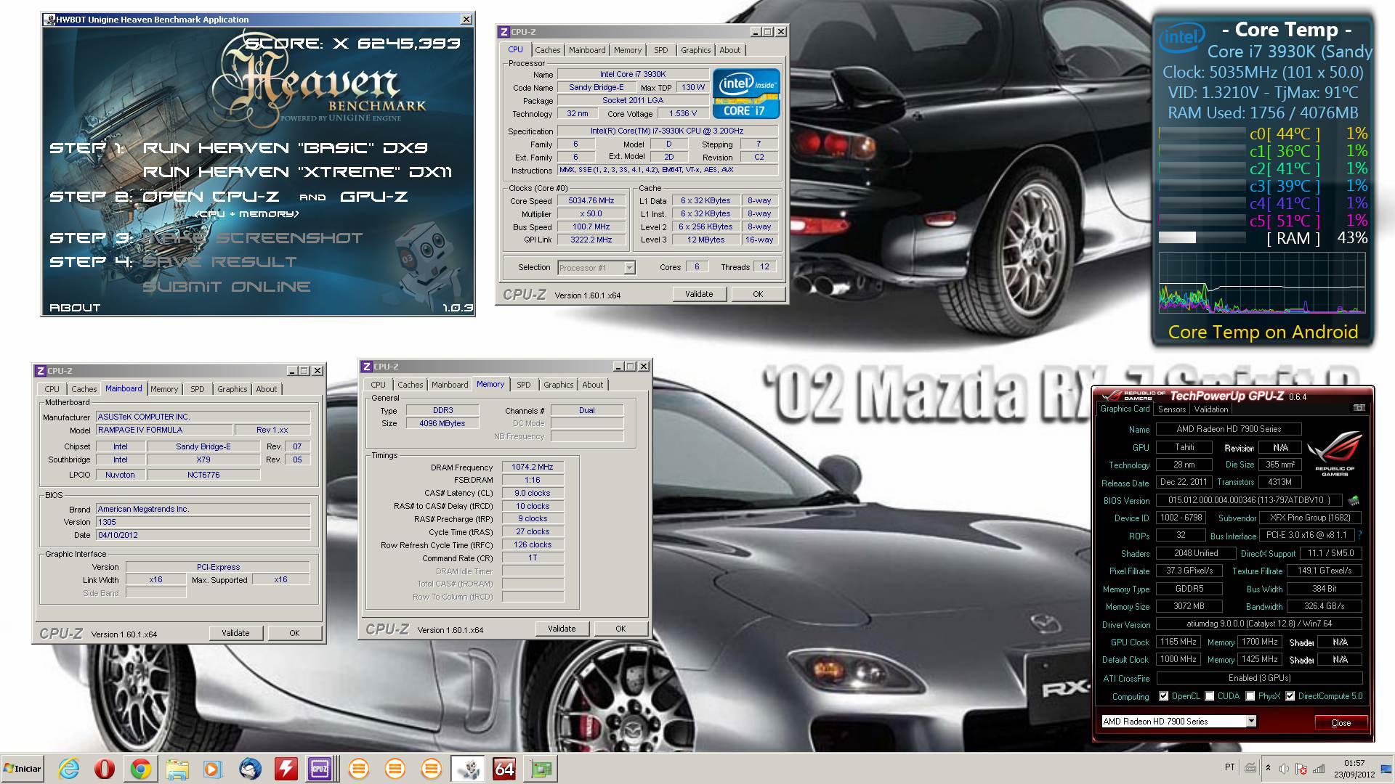Screen dimensions: 1395x784
Task: Open Google Chrome from the taskbar
Action: click(141, 769)
